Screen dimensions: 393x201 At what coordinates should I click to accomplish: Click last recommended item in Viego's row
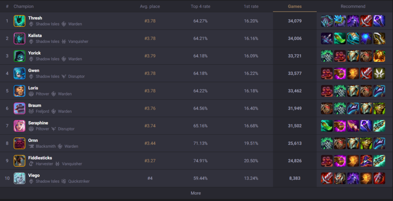[379, 178]
